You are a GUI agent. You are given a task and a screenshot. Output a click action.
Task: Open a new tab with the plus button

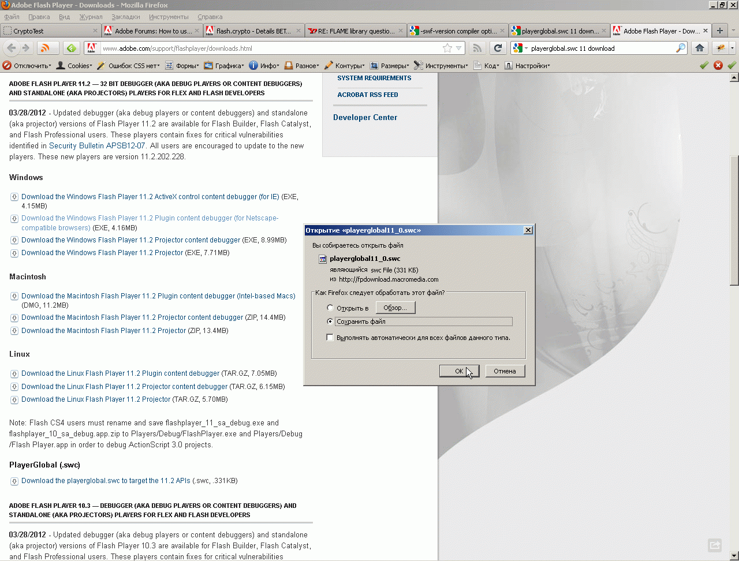pyautogui.click(x=719, y=31)
